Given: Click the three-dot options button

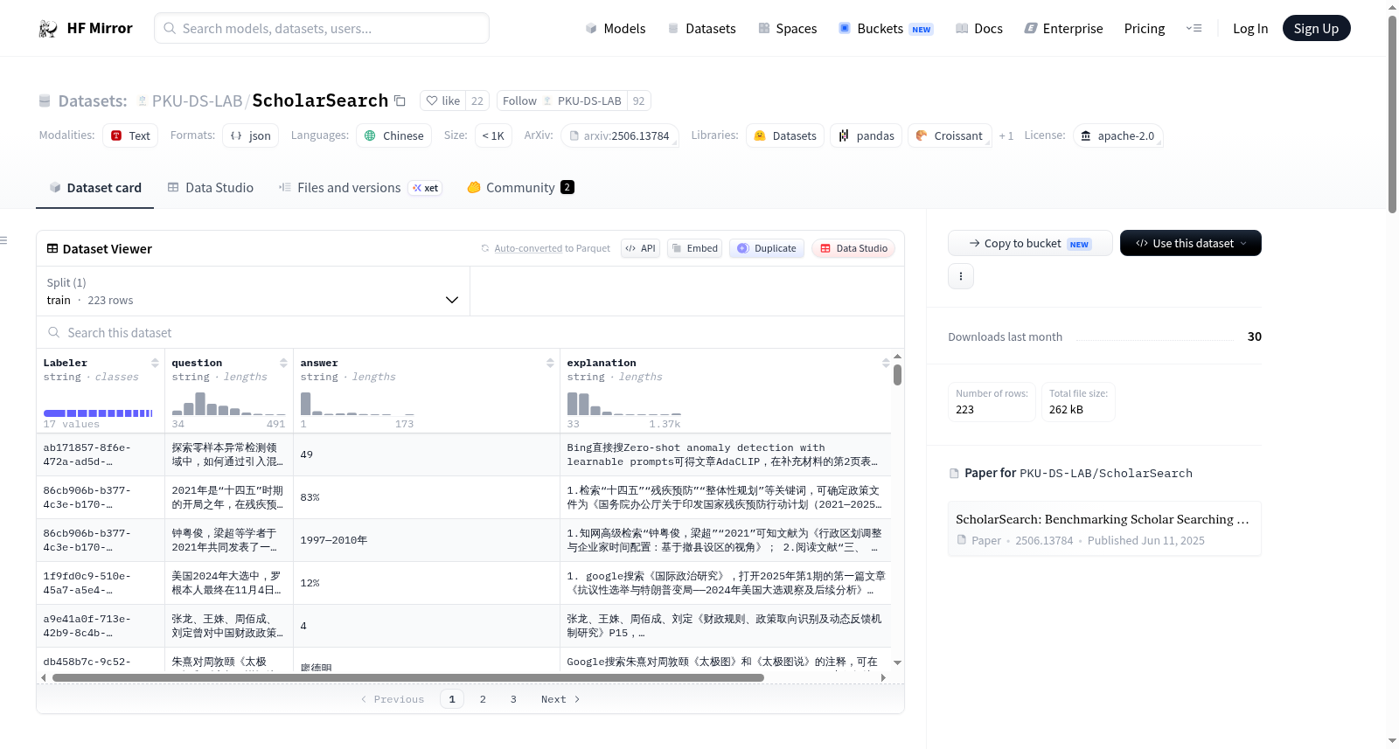Looking at the screenshot, I should point(961,276).
